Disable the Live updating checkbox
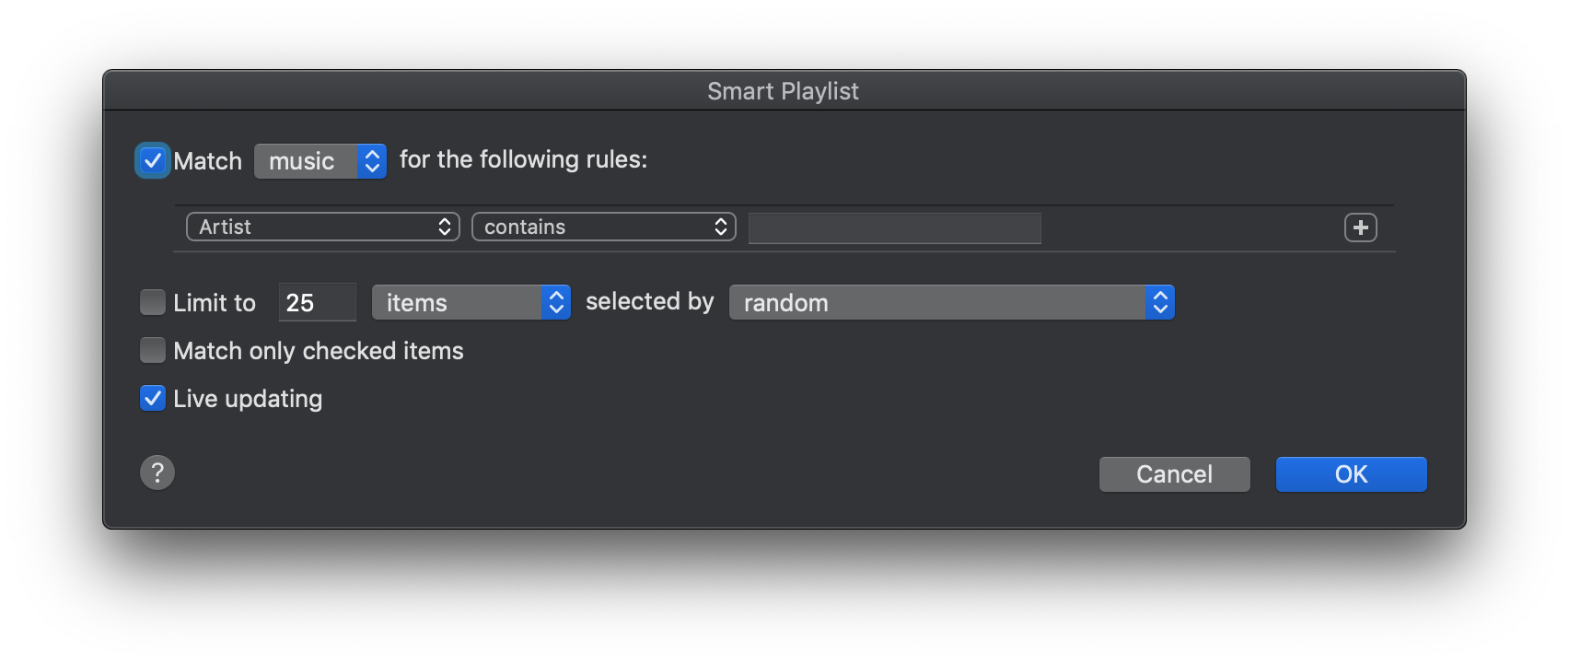 pos(153,398)
